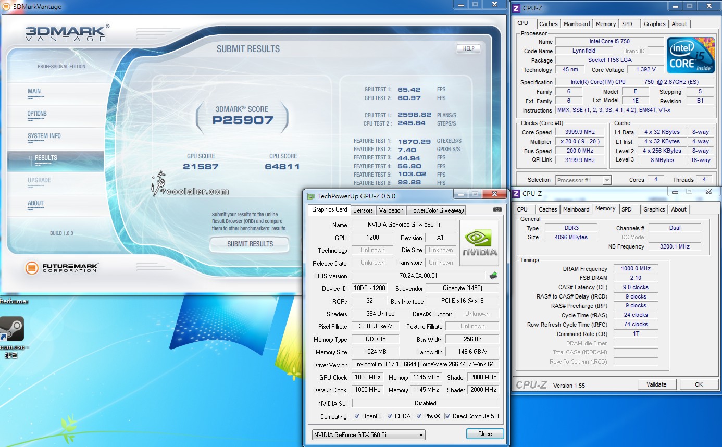The image size is (722, 447).
Task: Click the DRAM Frequency value 1000.0 MHz
Action: pos(636,268)
